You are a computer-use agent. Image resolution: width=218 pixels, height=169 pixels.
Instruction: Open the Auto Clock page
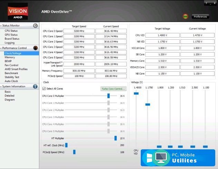click(x=11, y=81)
